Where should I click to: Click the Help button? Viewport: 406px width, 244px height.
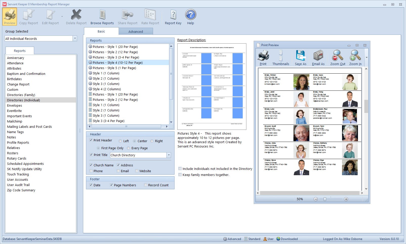coord(190,16)
